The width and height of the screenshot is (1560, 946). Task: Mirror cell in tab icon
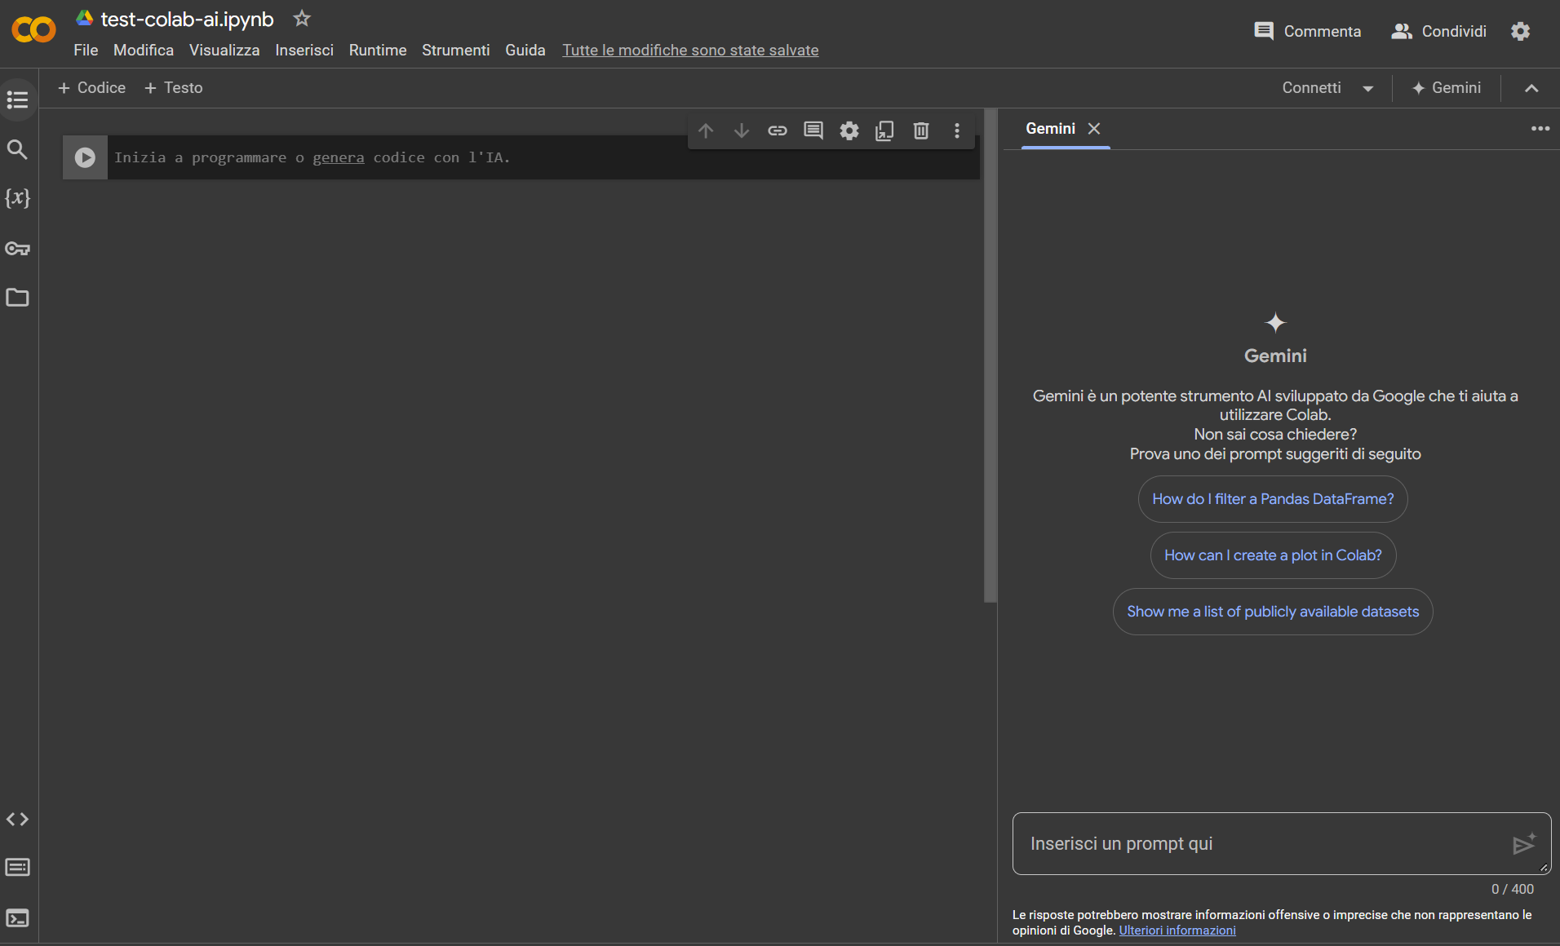pyautogui.click(x=885, y=130)
